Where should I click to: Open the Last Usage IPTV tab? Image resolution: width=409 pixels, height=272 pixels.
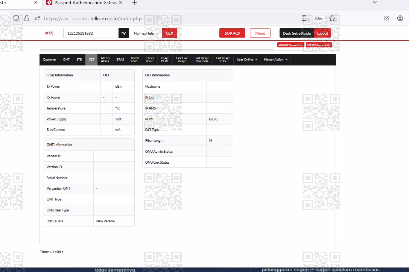[x=223, y=59]
